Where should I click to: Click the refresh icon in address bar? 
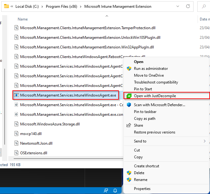click(188, 6)
